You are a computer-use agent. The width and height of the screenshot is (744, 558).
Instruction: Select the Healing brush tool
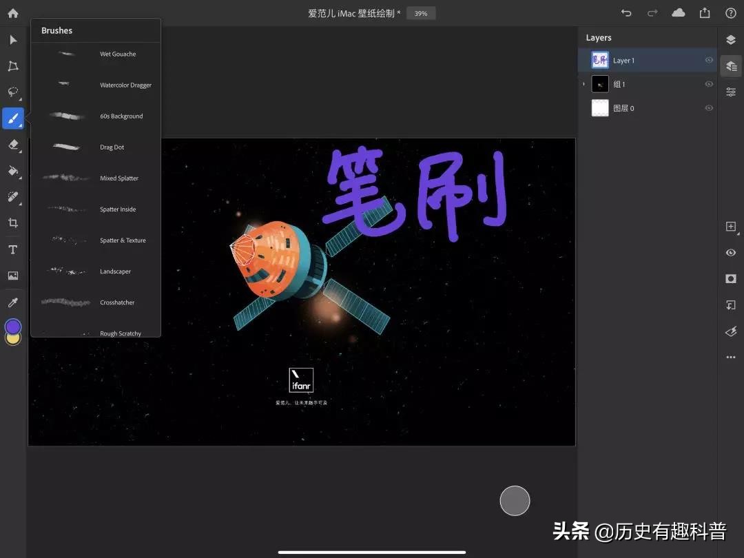pyautogui.click(x=12, y=197)
